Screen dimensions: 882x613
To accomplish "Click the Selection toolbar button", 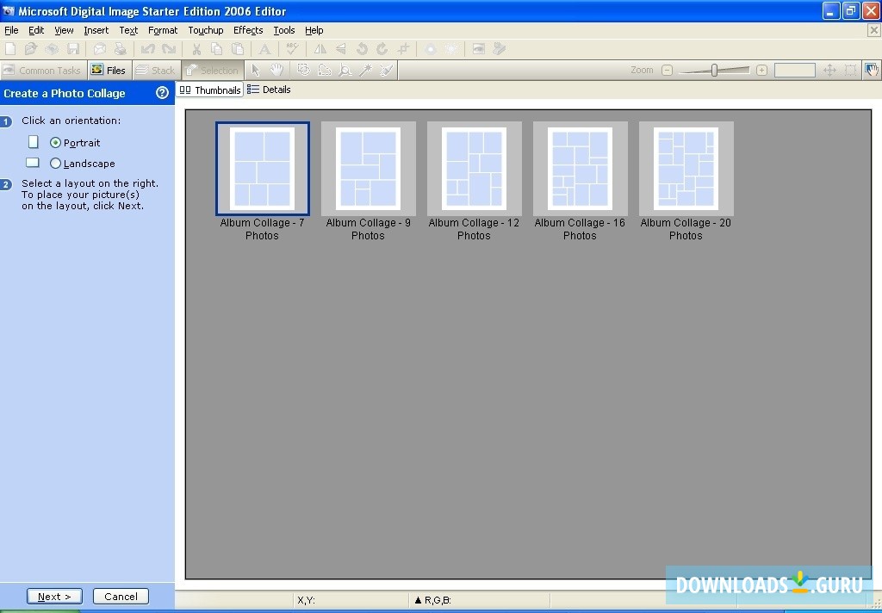I will click(x=213, y=71).
